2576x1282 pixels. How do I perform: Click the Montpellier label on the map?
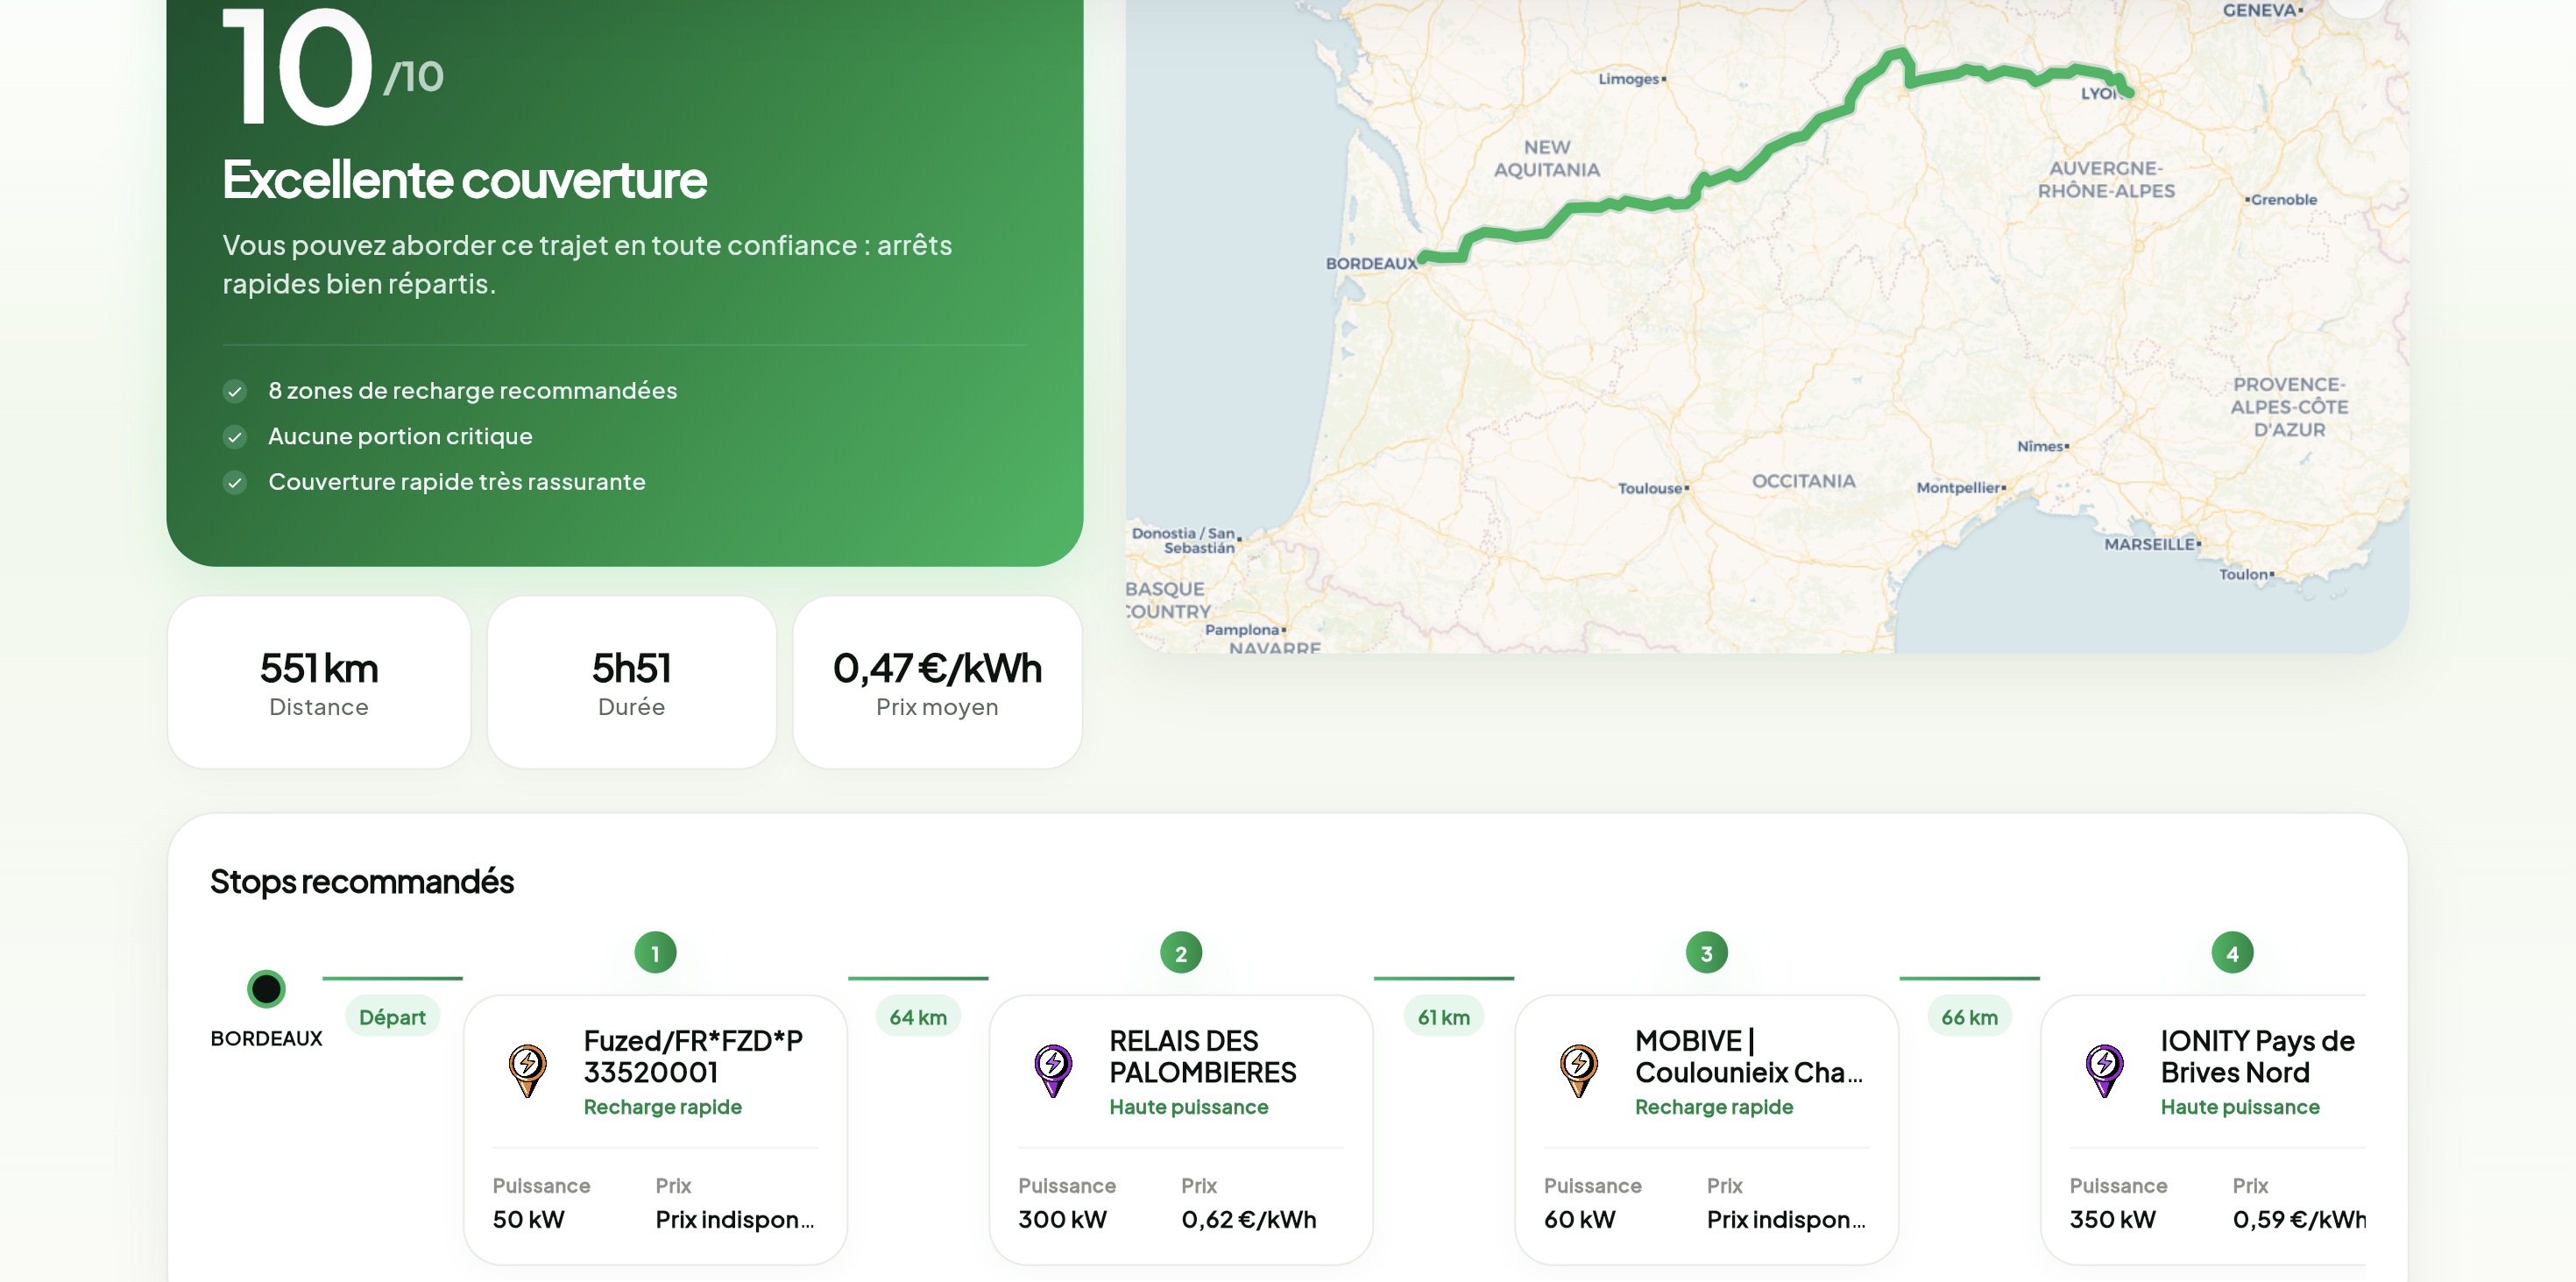click(1960, 488)
